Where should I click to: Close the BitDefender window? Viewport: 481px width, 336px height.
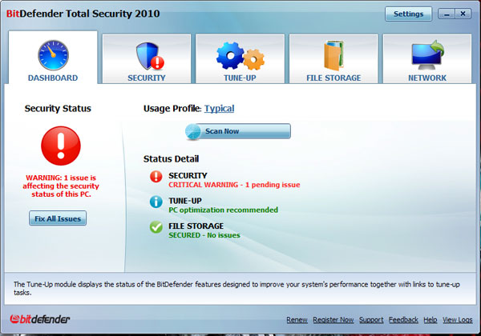pos(463,14)
